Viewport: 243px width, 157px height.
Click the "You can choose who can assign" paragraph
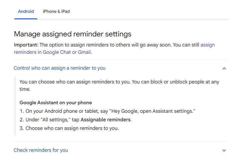coord(75,82)
